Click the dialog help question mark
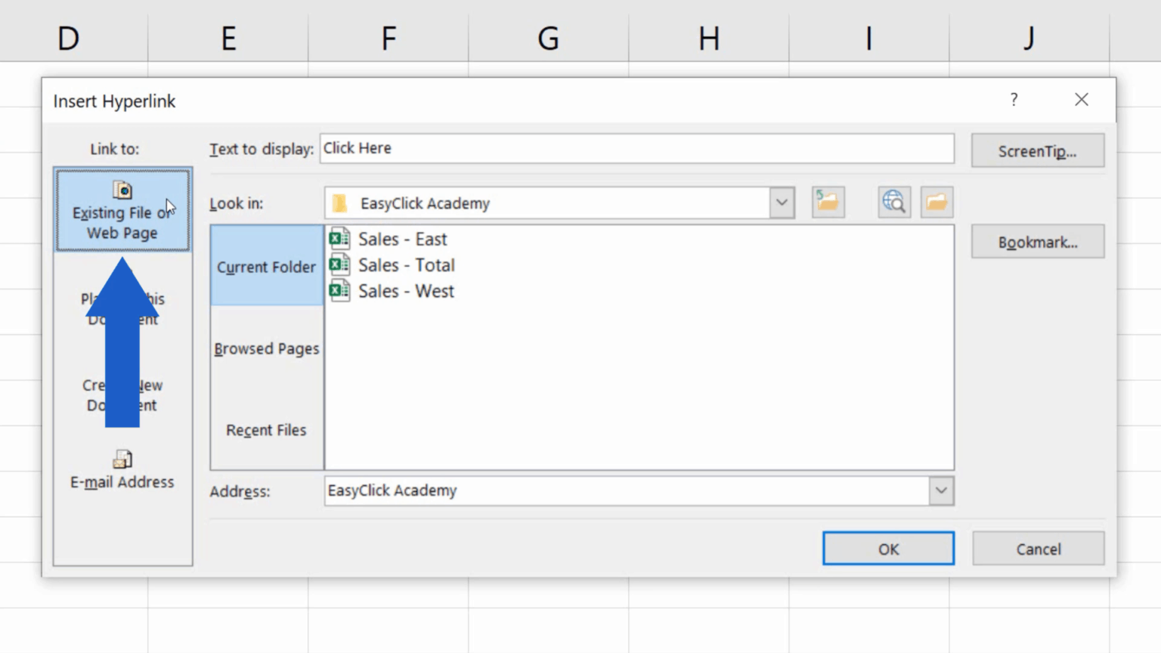This screenshot has height=653, width=1161. pyautogui.click(x=1014, y=99)
